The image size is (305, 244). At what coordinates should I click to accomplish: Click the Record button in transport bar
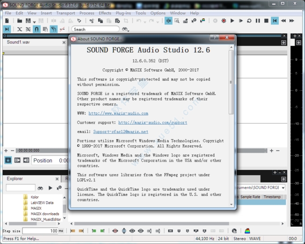(x=224, y=21)
